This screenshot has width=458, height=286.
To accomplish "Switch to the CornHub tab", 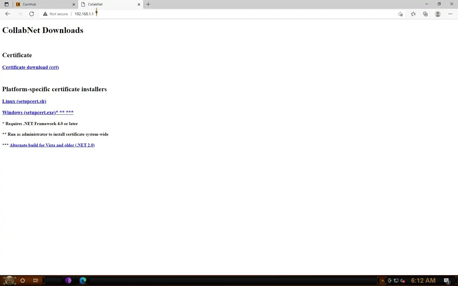I will [45, 4].
